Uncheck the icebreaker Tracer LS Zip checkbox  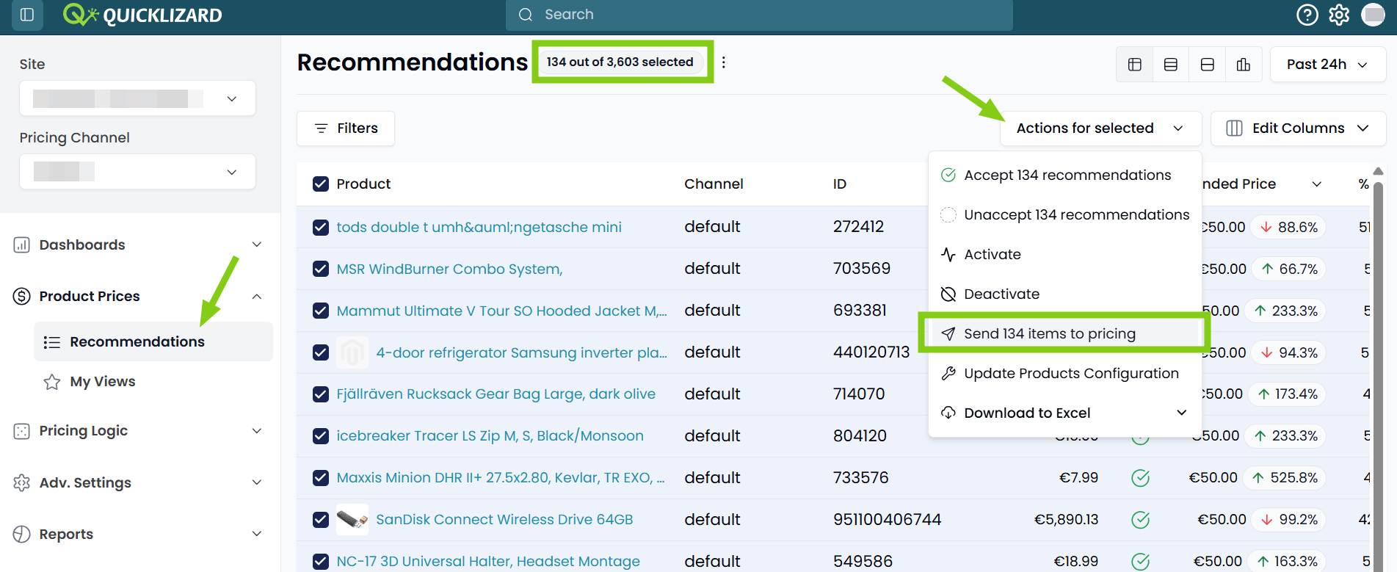tap(321, 436)
